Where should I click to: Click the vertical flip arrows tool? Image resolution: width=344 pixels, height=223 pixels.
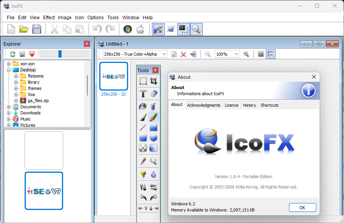point(143,187)
